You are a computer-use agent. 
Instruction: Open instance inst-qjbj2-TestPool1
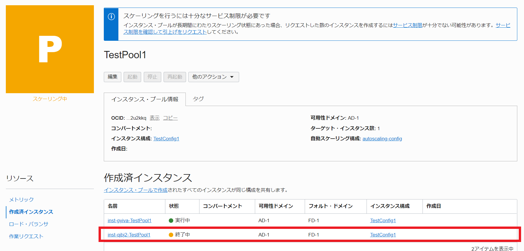129,235
